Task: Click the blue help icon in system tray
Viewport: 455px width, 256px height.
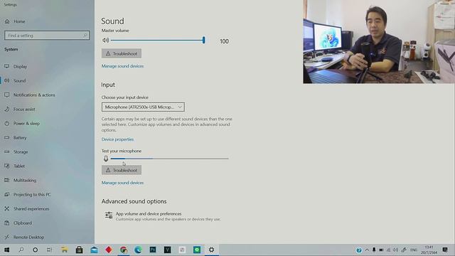Action: [359, 250]
